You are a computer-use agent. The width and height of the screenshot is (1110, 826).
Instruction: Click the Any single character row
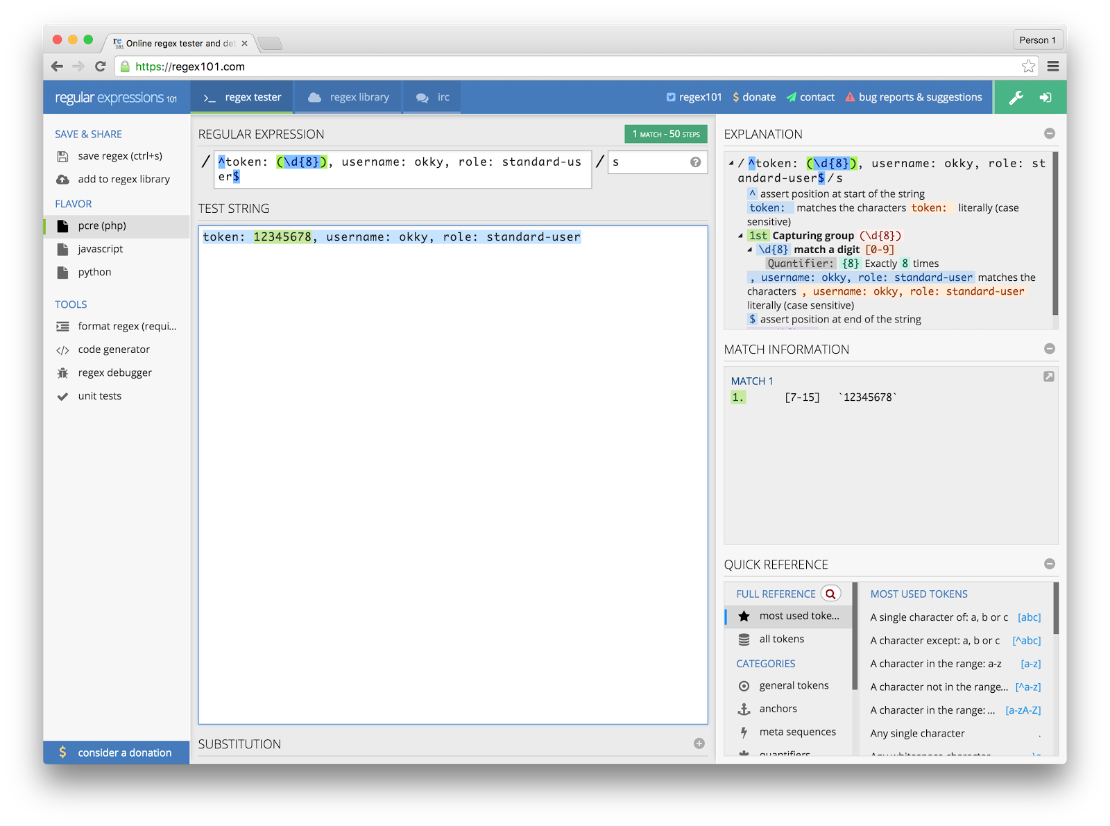(955, 734)
